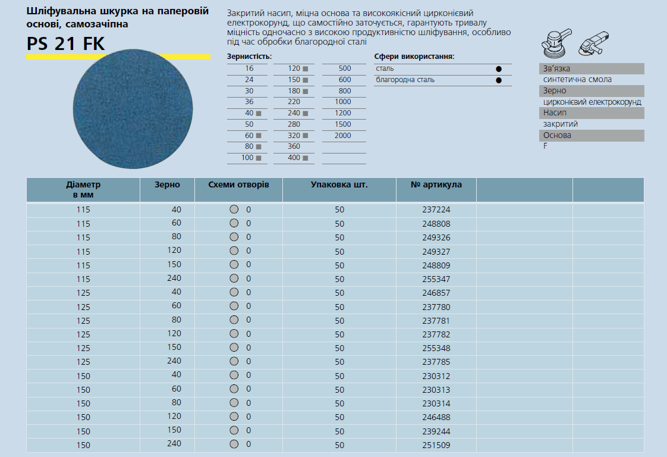Click the grey square marker beside grit 320
The width and height of the screenshot is (667, 457).
click(305, 136)
